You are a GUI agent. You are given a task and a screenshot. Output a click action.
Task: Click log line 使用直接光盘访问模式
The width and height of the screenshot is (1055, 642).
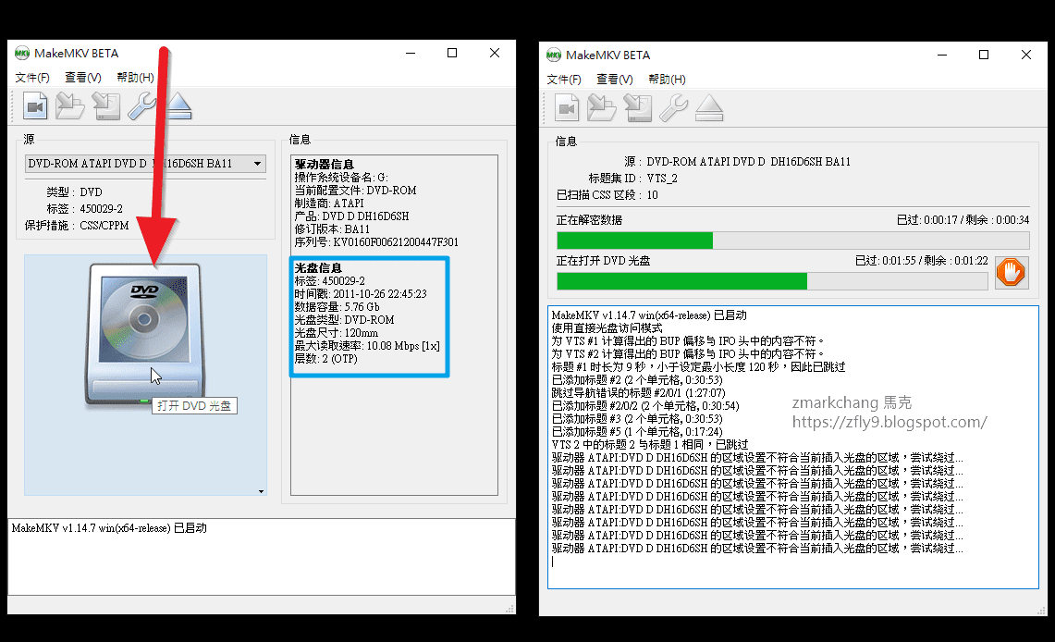[607, 328]
